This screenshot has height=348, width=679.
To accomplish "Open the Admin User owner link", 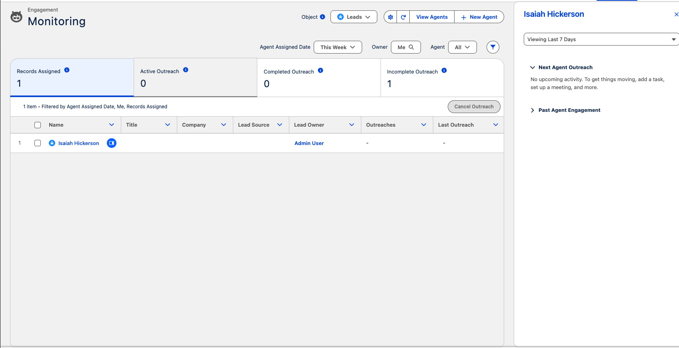I will point(309,143).
